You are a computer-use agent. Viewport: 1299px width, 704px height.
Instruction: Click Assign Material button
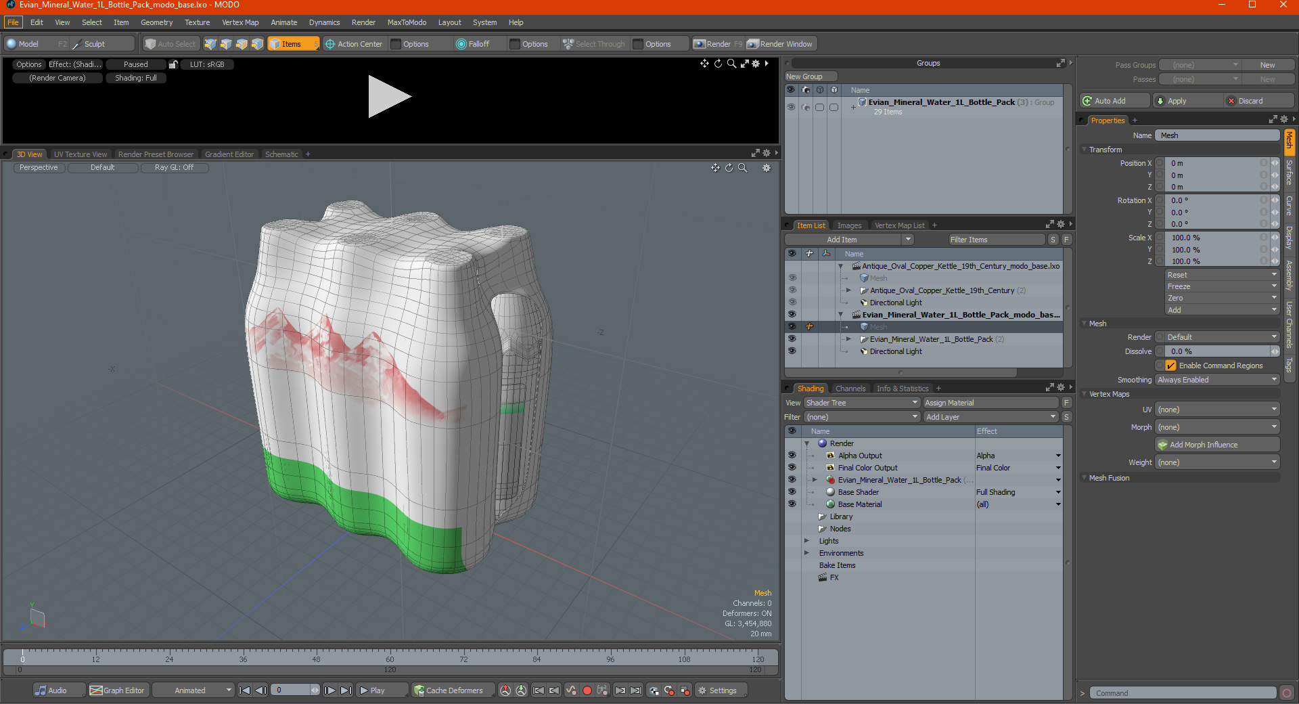[990, 403]
